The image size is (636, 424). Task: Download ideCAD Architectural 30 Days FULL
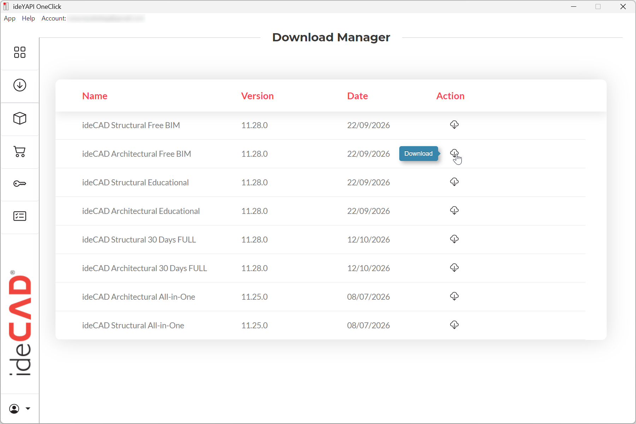454,268
